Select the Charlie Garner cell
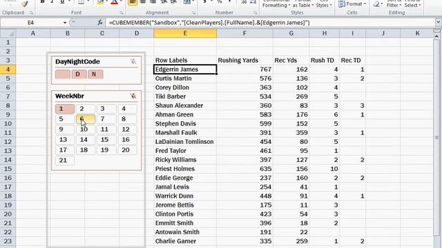The height and width of the screenshot is (248, 442). point(185,241)
